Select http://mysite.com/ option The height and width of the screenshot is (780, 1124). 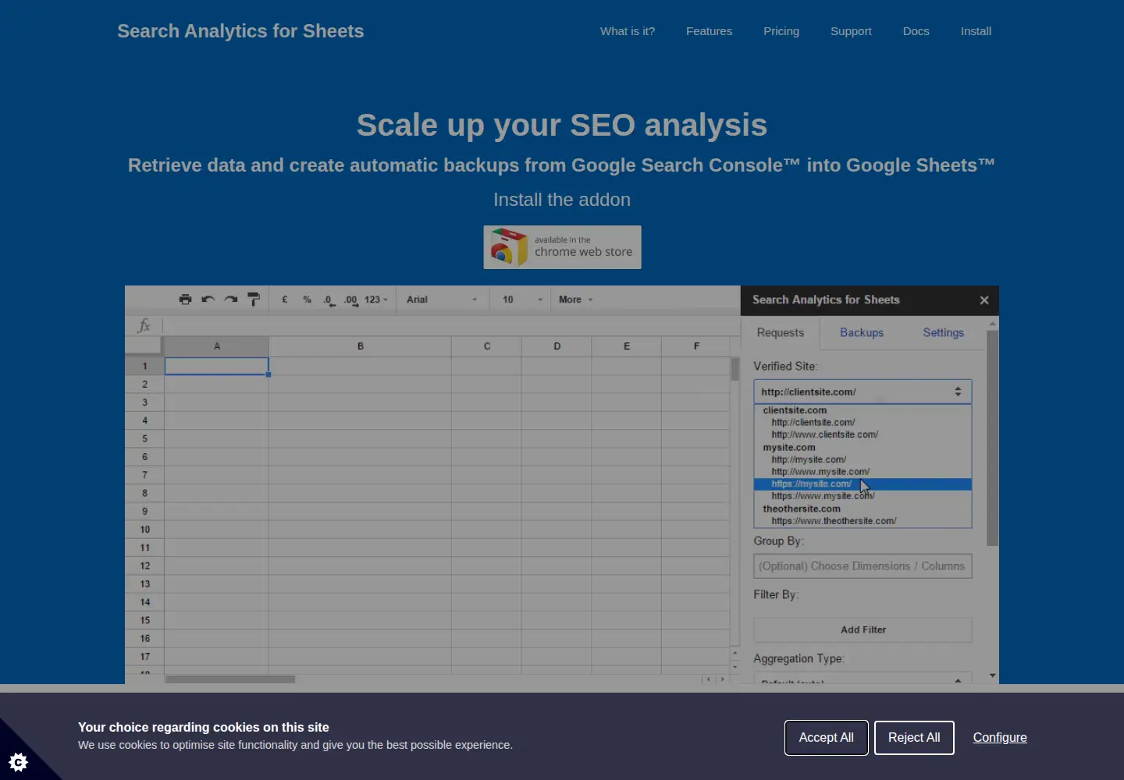pos(809,459)
